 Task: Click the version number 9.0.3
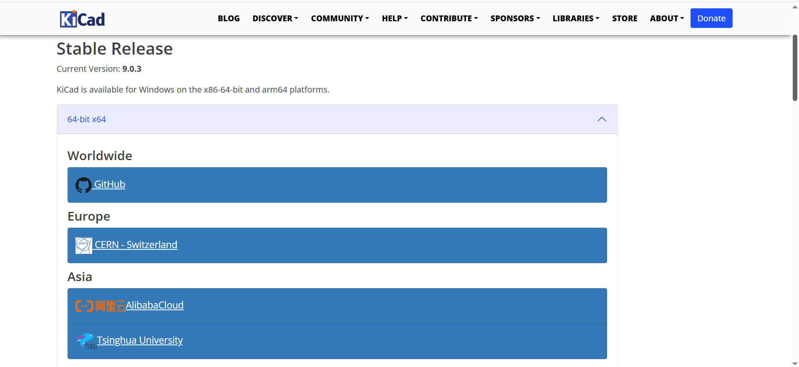click(132, 69)
